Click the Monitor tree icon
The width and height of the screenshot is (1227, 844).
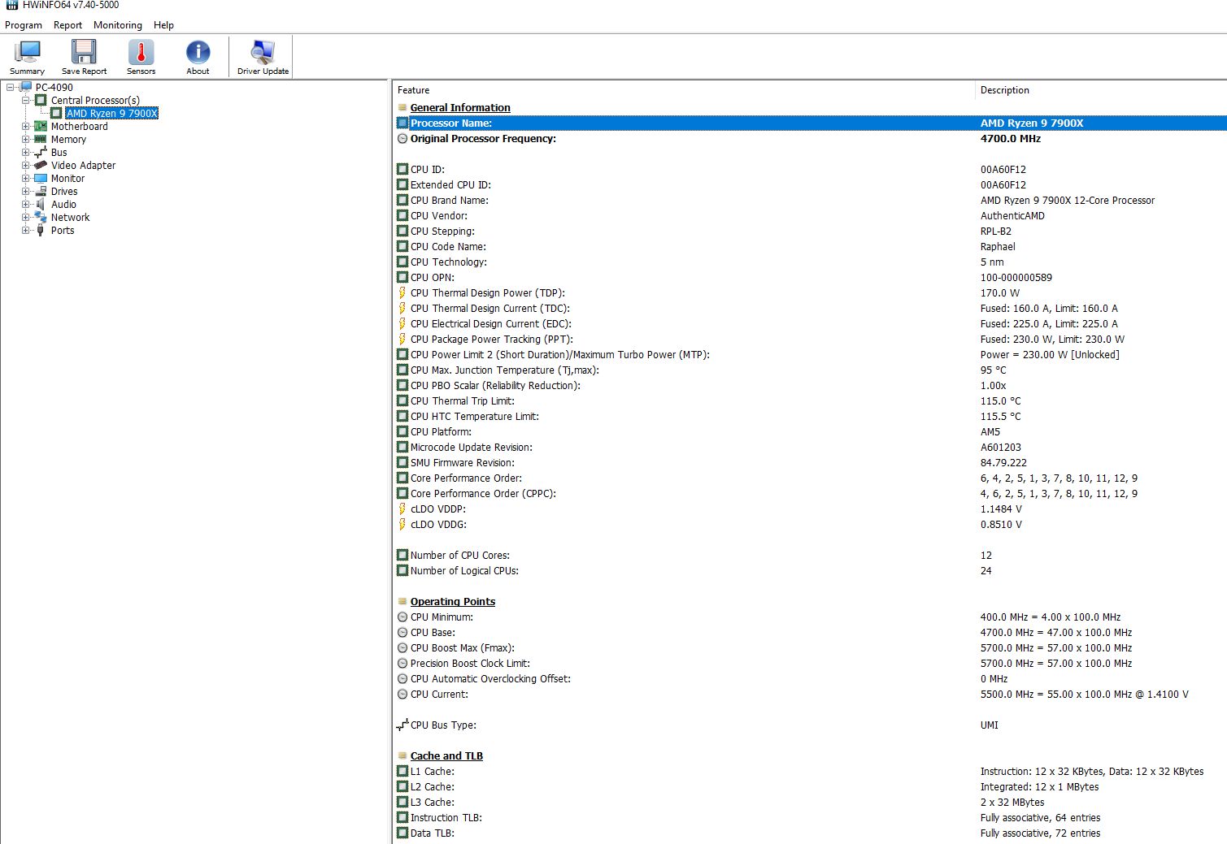[41, 178]
